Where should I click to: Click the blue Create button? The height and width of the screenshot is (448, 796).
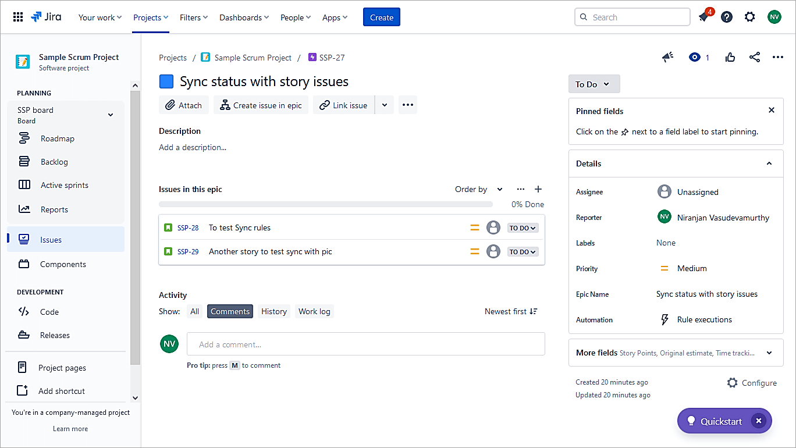(381, 17)
